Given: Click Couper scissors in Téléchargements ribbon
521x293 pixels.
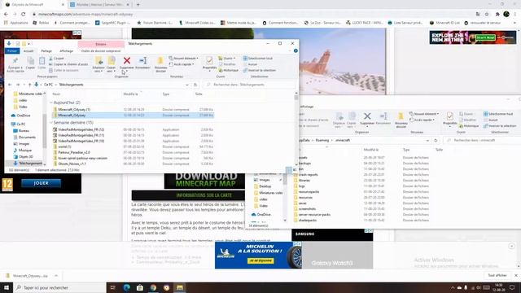Looking at the screenshot, I should [x=56, y=59].
